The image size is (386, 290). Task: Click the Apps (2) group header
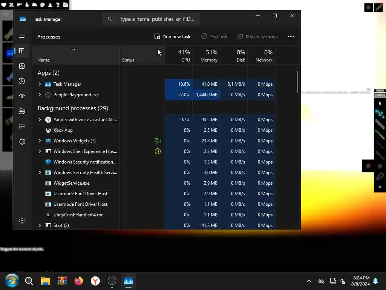pyautogui.click(x=49, y=73)
